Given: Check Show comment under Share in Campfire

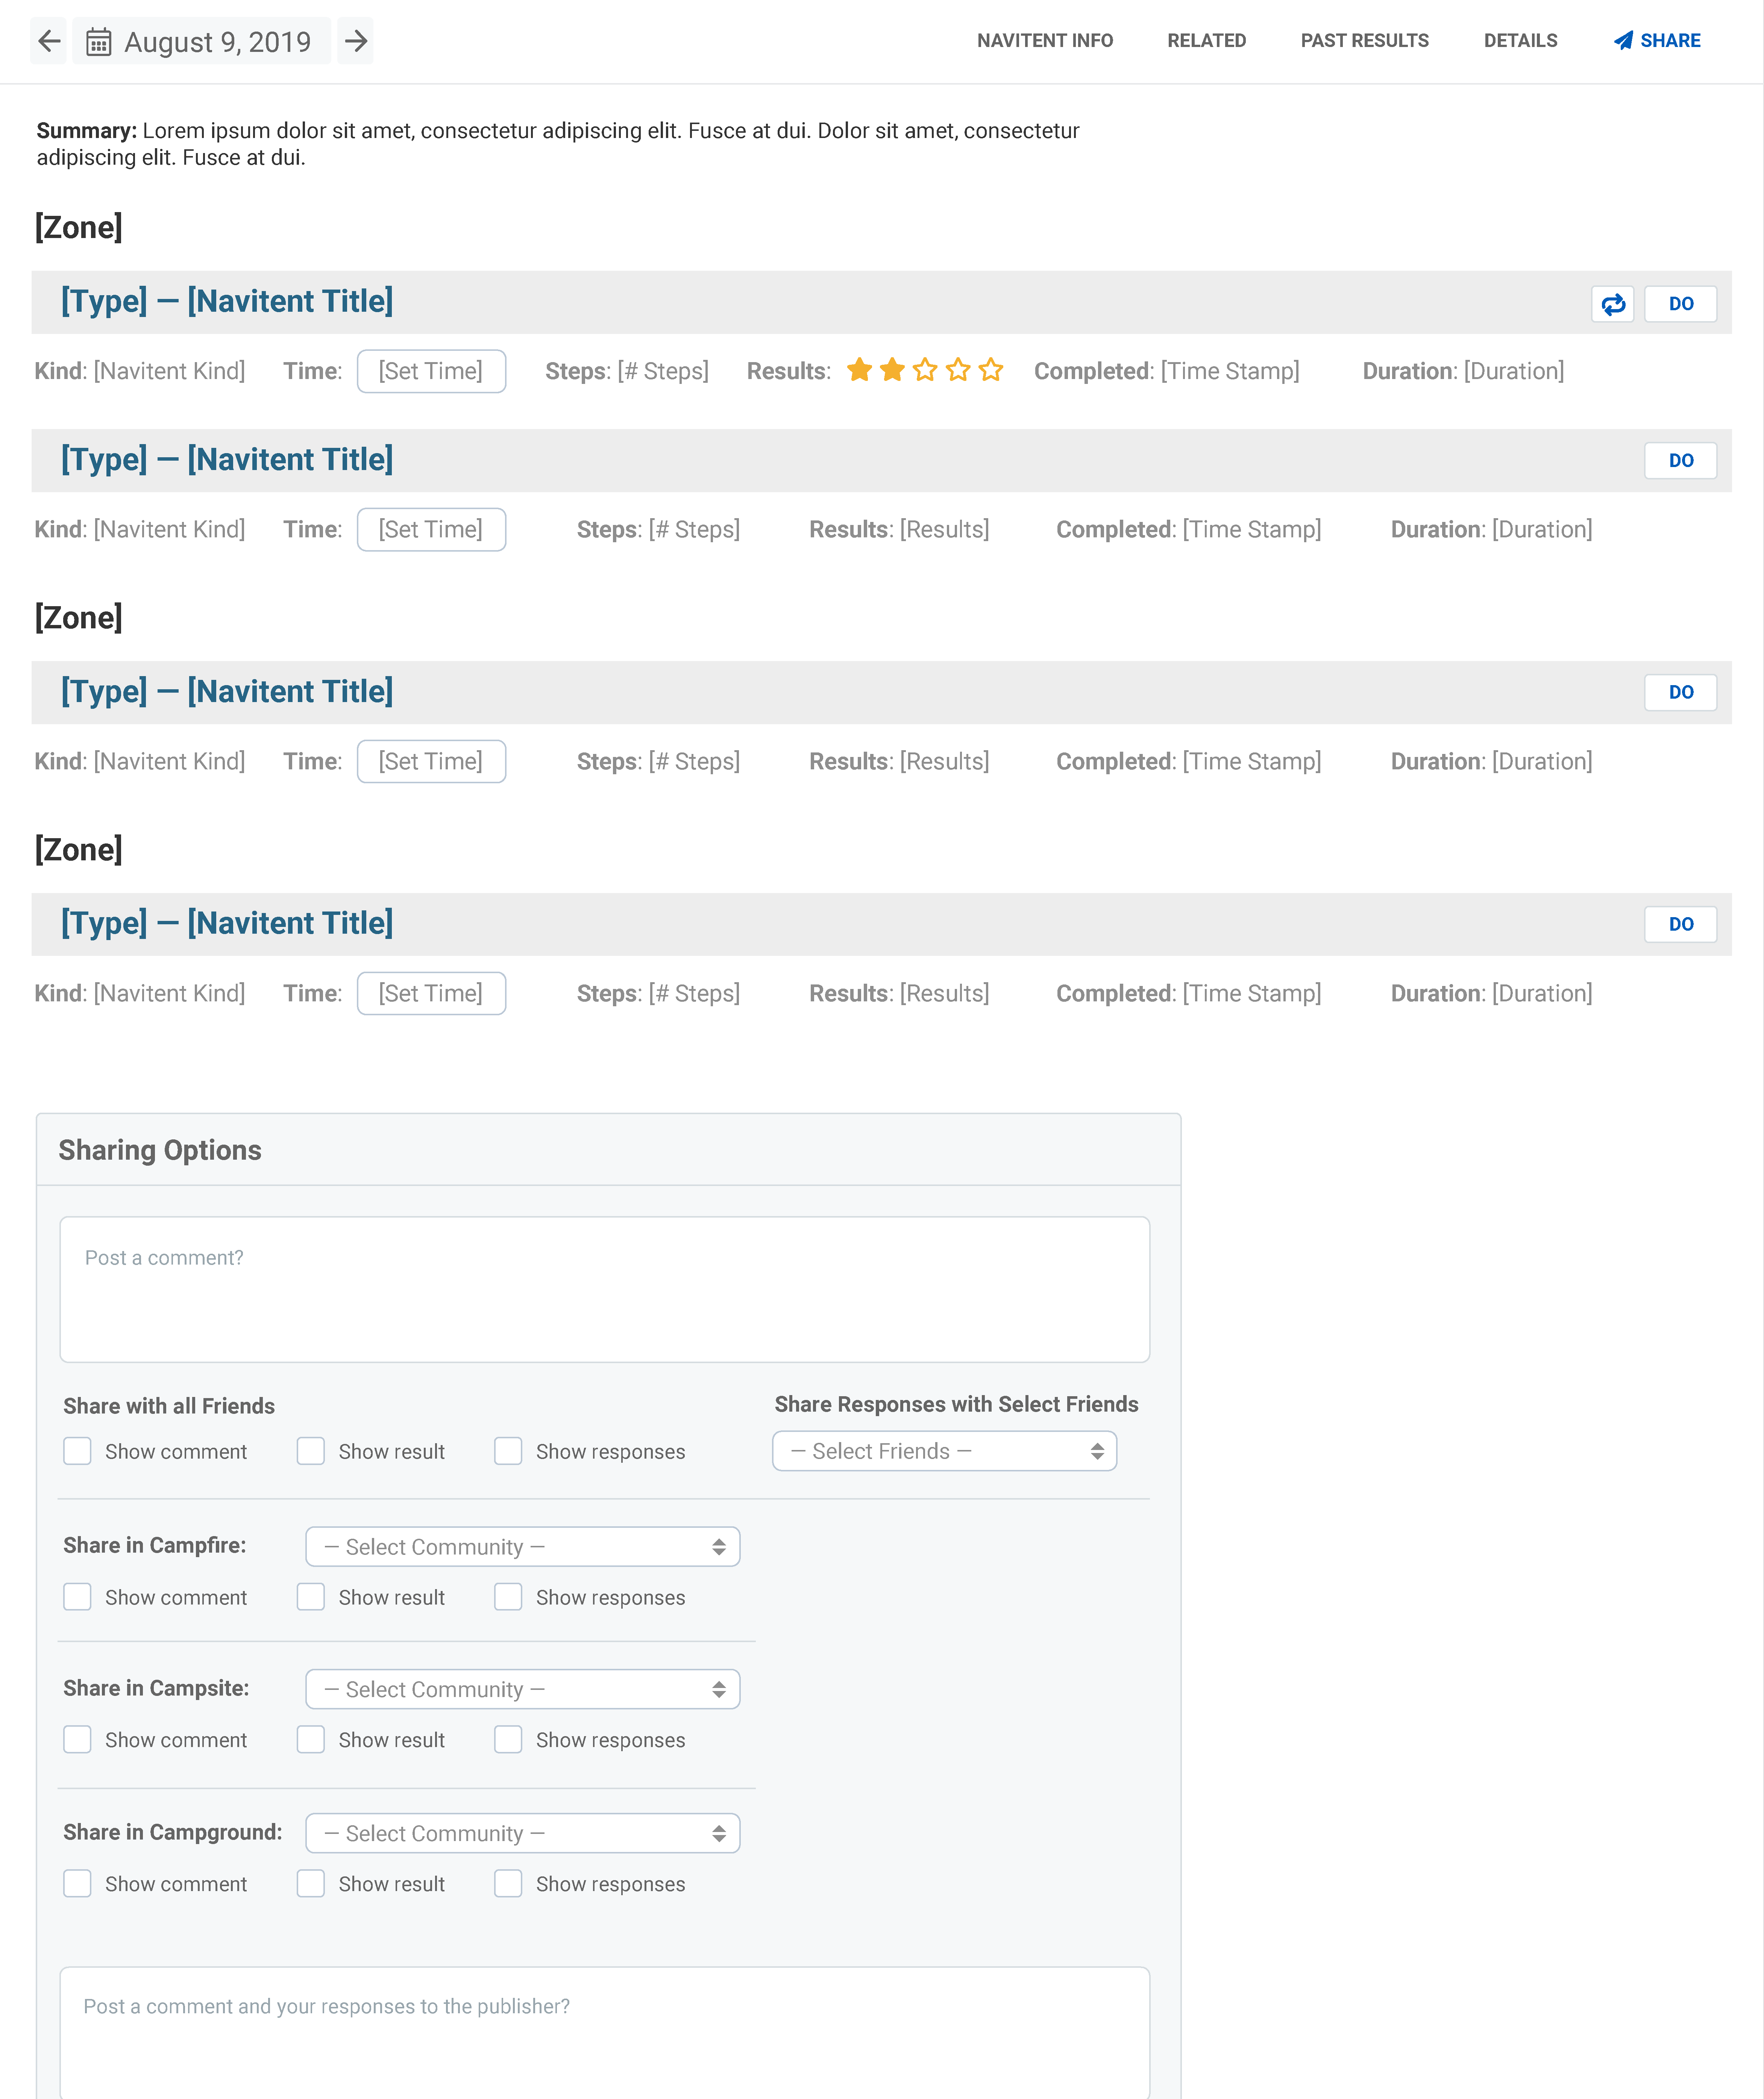Looking at the screenshot, I should (77, 1597).
